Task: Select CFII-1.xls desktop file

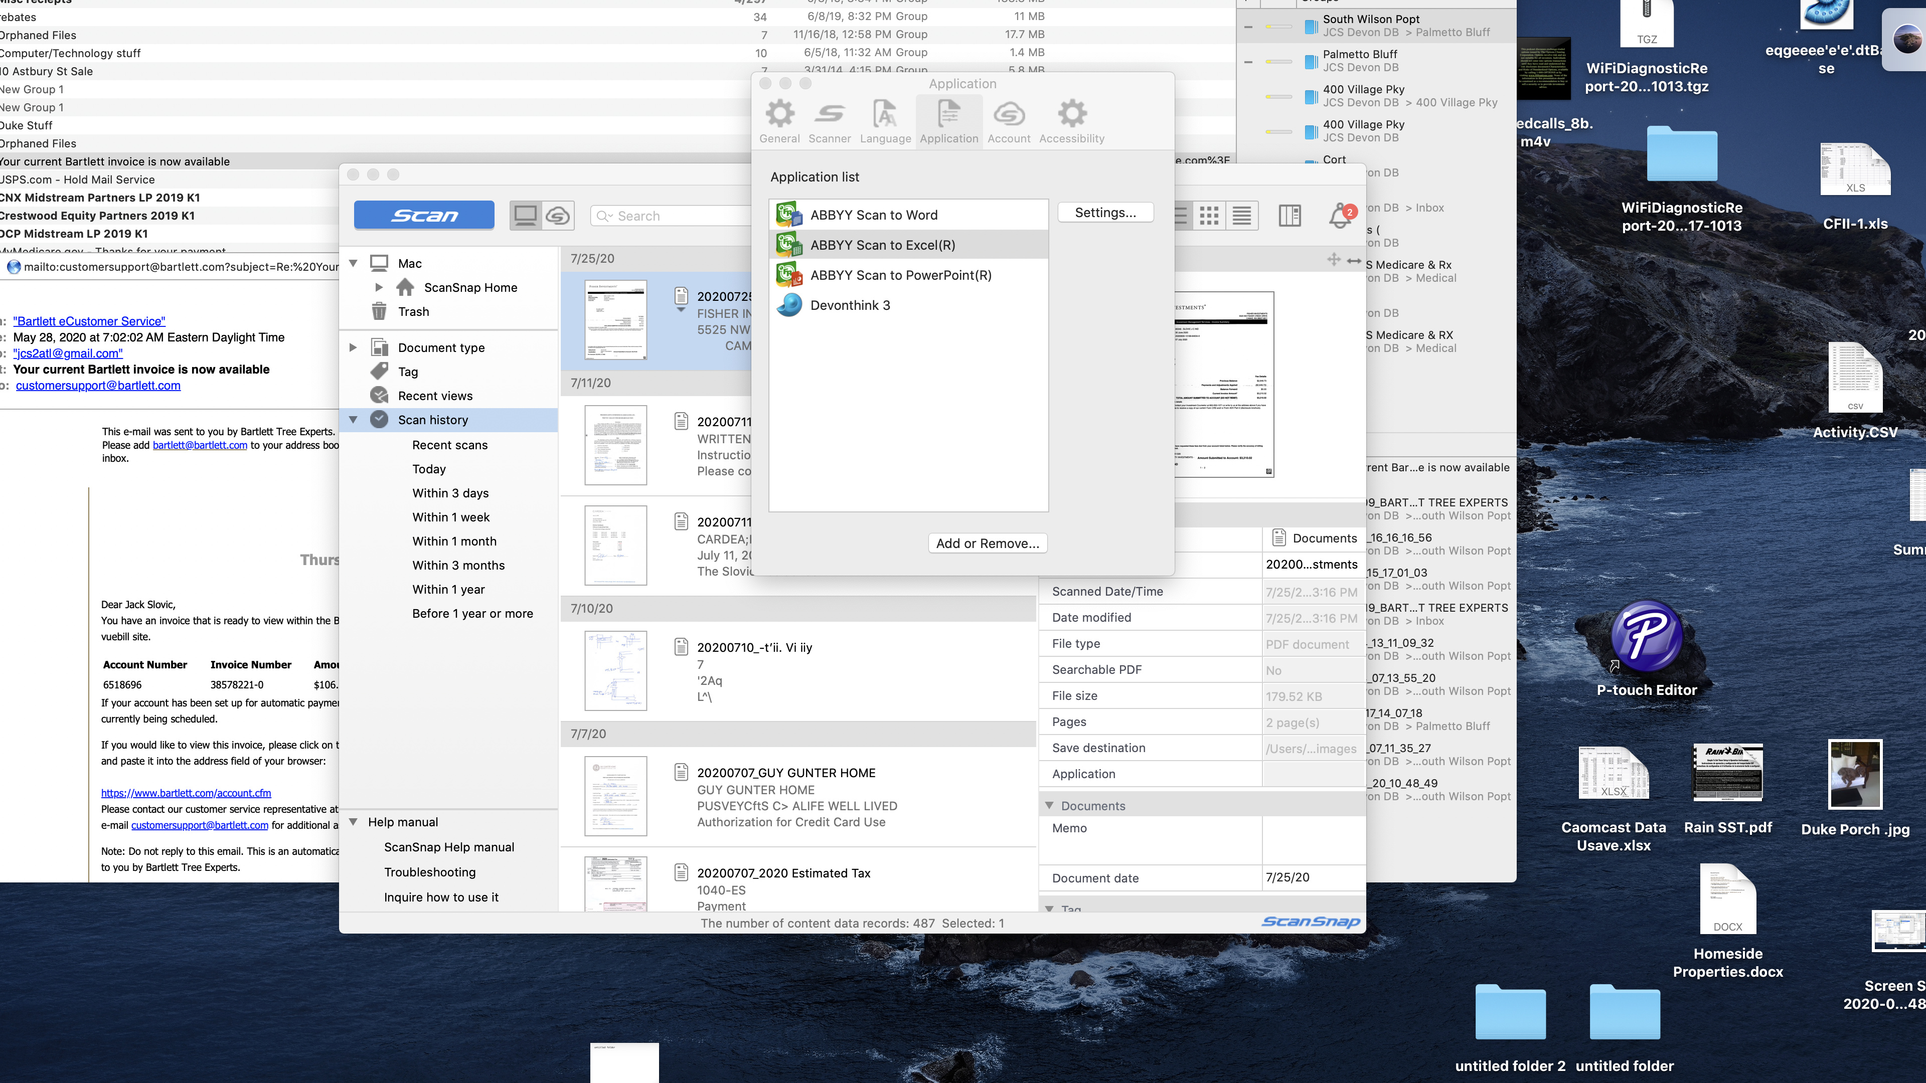Action: coord(1855,187)
